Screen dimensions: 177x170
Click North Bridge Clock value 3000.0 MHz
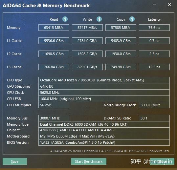coord(154,105)
